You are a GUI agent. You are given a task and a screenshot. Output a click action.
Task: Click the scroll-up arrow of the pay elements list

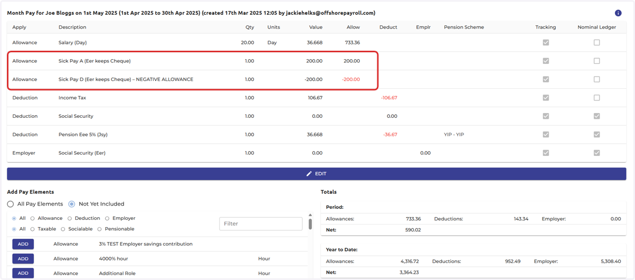point(310,215)
